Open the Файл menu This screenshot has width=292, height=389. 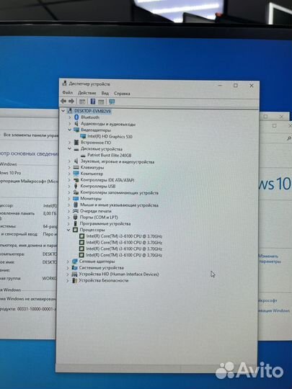[68, 92]
